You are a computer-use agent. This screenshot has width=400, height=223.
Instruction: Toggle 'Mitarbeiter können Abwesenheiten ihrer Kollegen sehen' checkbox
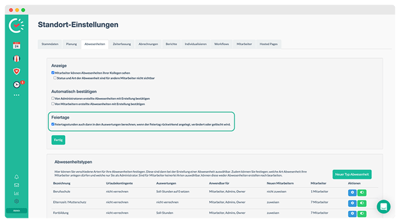click(x=53, y=73)
